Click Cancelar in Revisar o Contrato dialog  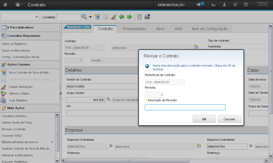pyautogui.click(x=229, y=119)
